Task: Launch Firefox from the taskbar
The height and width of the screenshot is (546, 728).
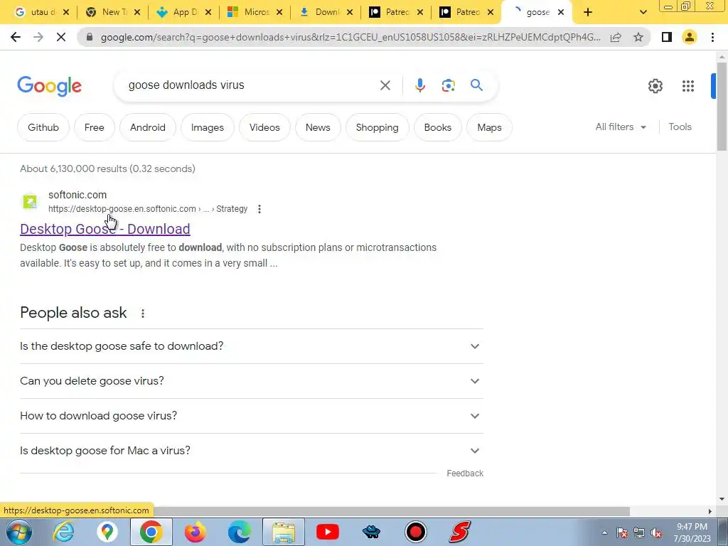Action: [195, 532]
